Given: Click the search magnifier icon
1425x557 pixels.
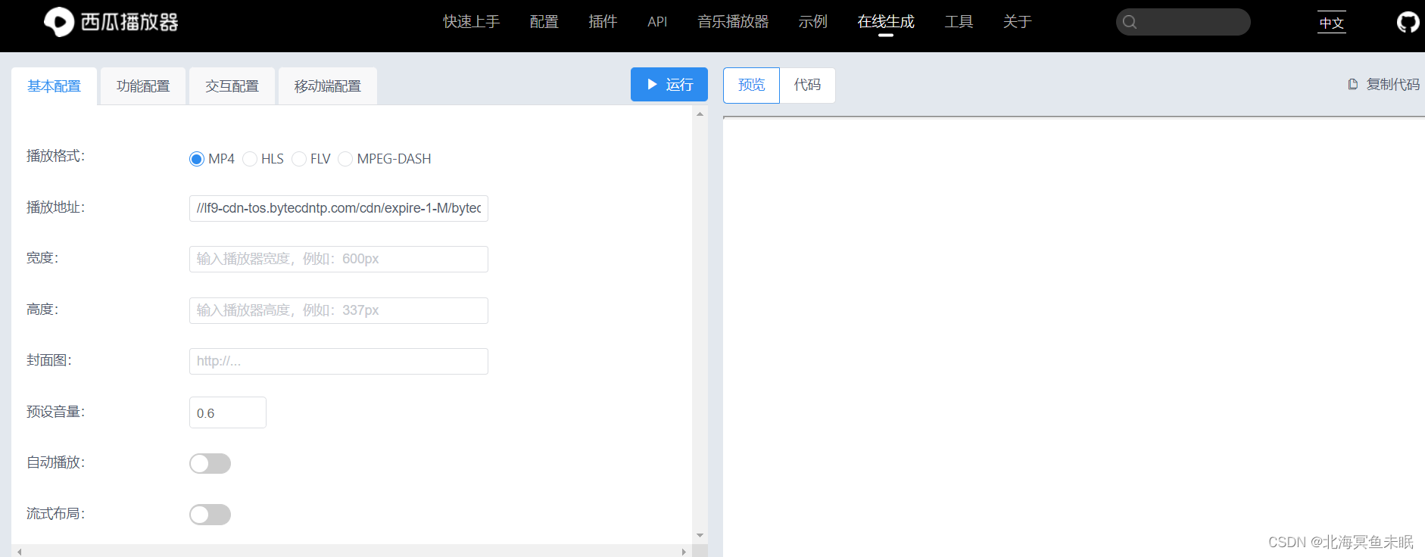Looking at the screenshot, I should [1130, 22].
